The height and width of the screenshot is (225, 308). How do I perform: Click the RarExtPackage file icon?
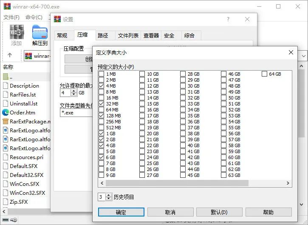(6, 121)
